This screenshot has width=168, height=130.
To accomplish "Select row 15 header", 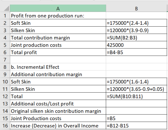I will point(5,118).
